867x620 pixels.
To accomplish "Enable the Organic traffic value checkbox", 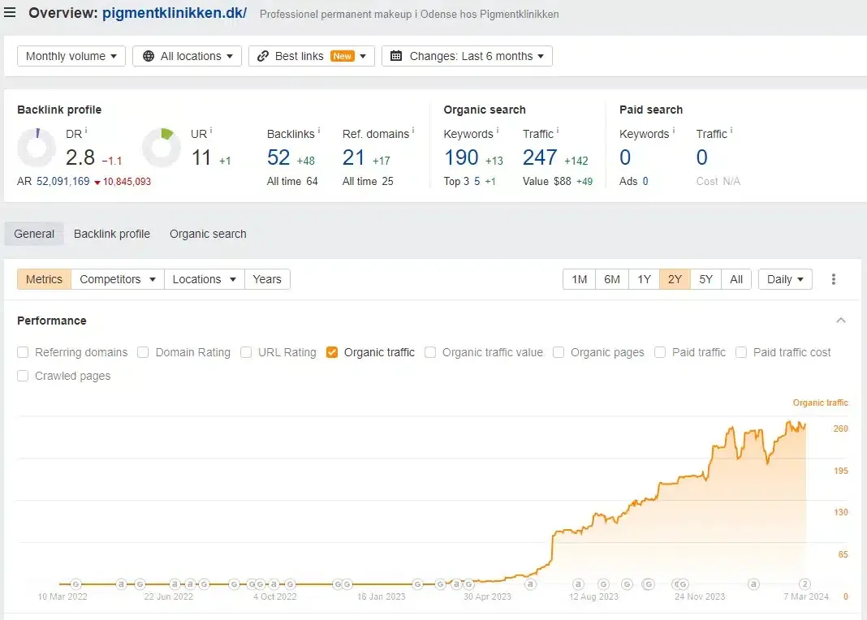I will 430,352.
